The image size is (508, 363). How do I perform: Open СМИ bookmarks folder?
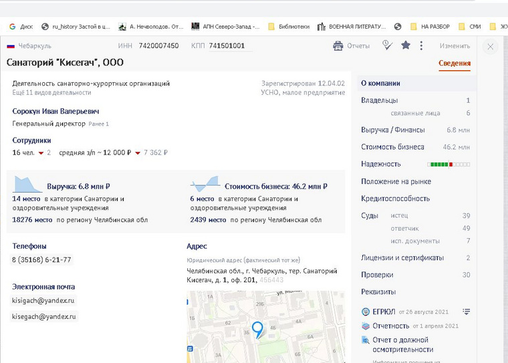470,27
